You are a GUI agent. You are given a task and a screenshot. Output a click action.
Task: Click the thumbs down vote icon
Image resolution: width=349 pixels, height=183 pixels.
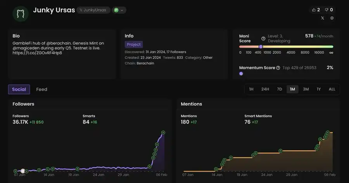(326, 10)
